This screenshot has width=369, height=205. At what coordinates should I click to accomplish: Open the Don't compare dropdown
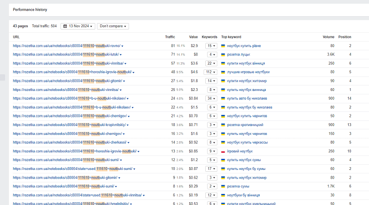[x=113, y=26]
